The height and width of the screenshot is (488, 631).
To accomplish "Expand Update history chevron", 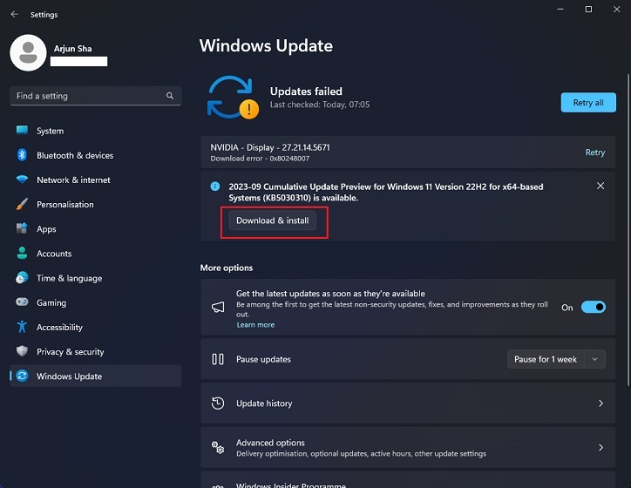I will [600, 403].
